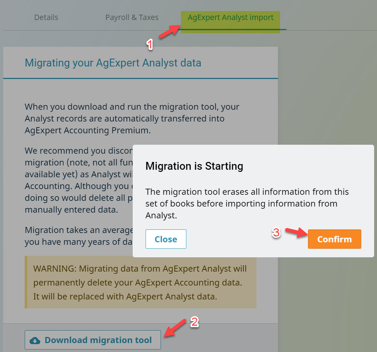The height and width of the screenshot is (352, 377).
Task: Close the Migration is Starting dialog
Action: pos(166,239)
